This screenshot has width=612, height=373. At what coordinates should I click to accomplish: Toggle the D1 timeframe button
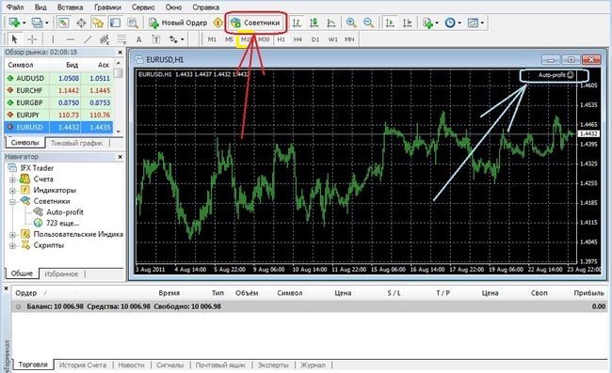[x=315, y=39]
